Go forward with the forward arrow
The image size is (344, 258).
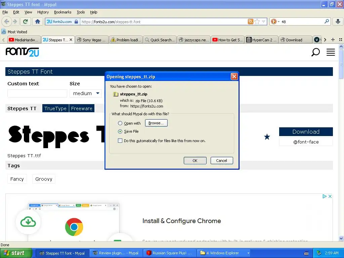[15, 21]
